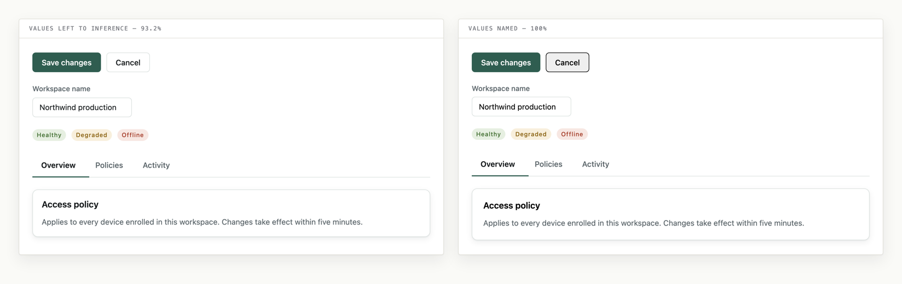Viewport: 902px width, 284px height.
Task: Click the Access policy description in right panel
Action: pos(643,223)
